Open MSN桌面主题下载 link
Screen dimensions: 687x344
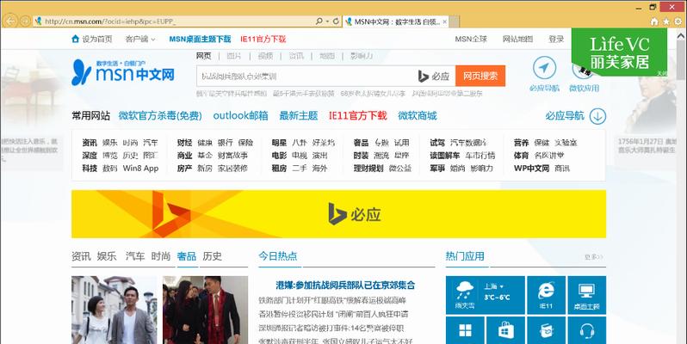click(200, 39)
